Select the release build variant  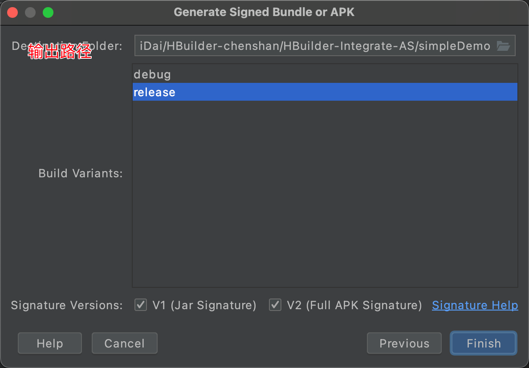pyautogui.click(x=154, y=92)
